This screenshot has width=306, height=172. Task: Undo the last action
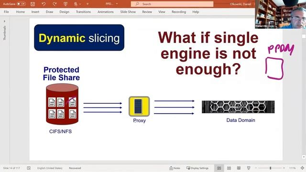(x=44, y=4)
